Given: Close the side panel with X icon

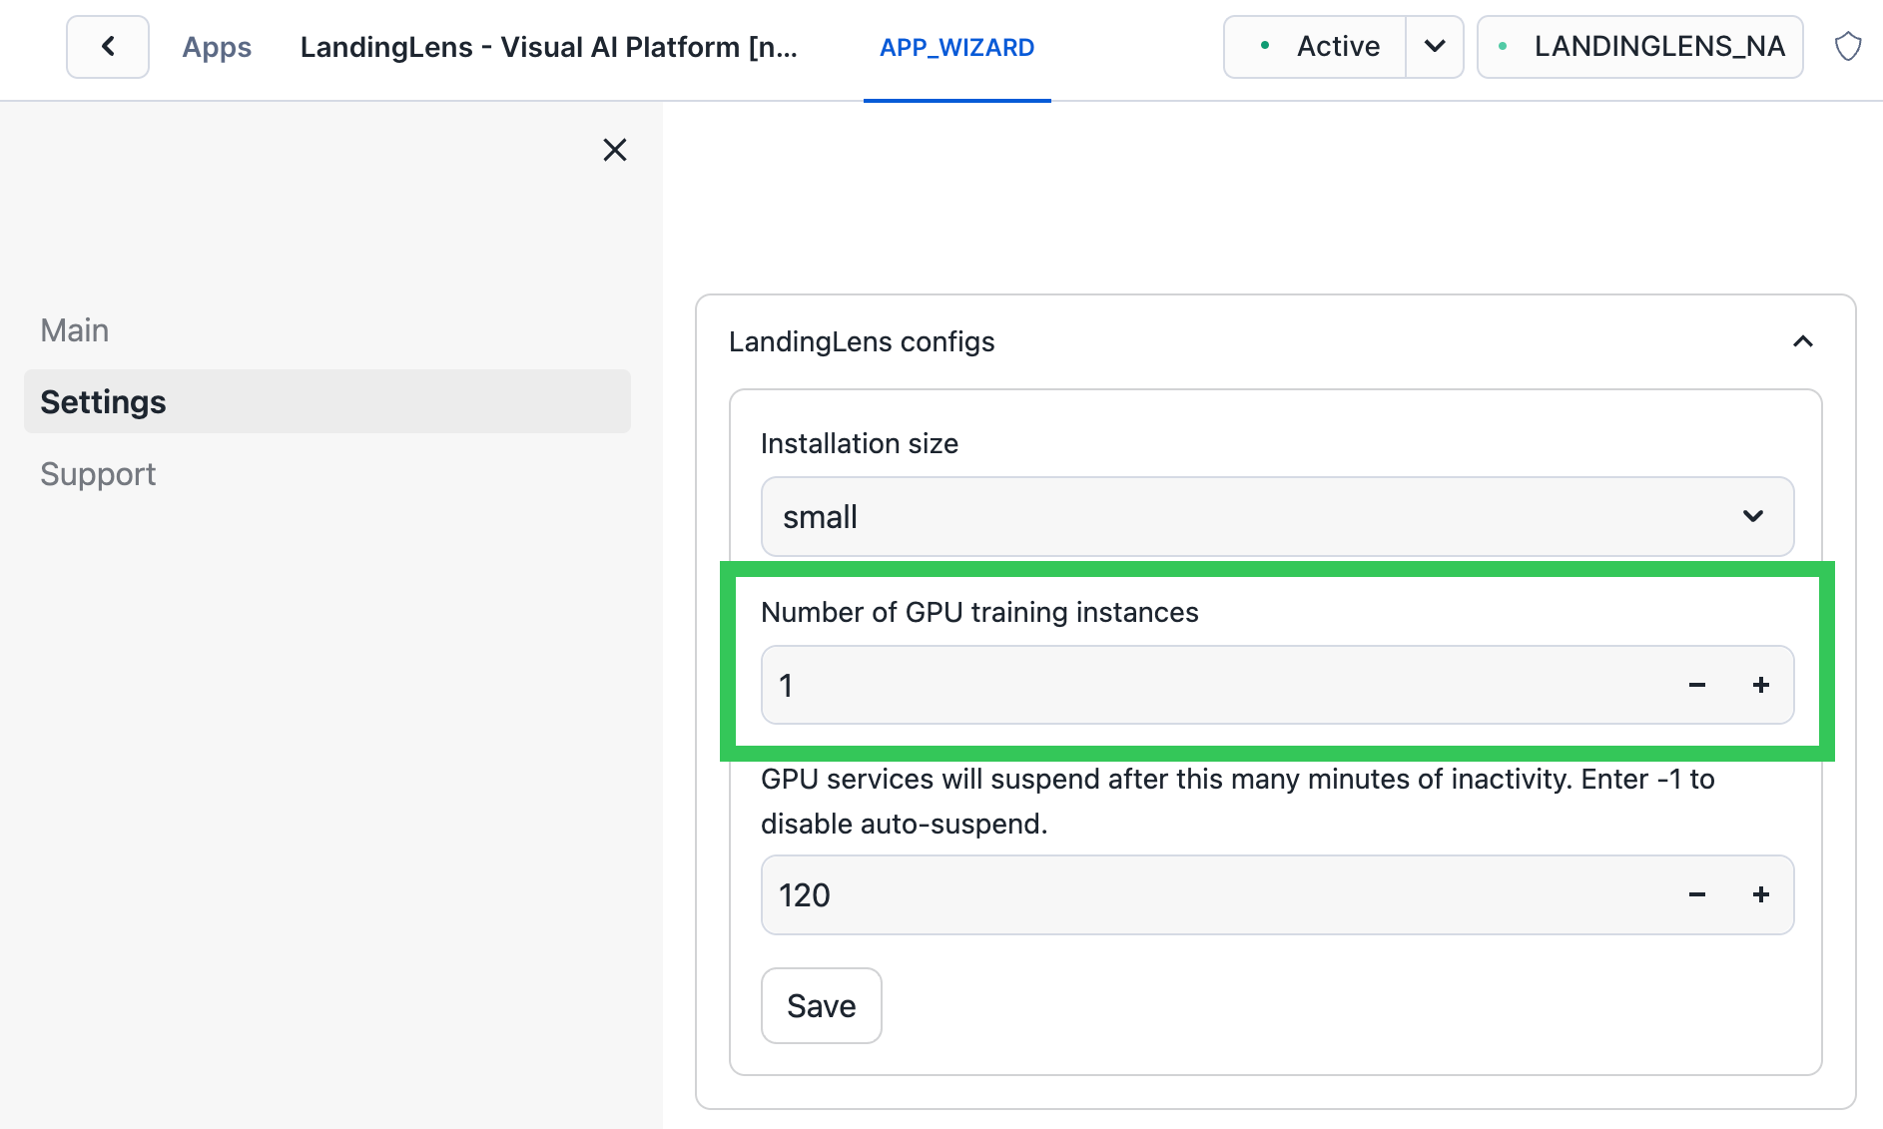Looking at the screenshot, I should click(615, 150).
